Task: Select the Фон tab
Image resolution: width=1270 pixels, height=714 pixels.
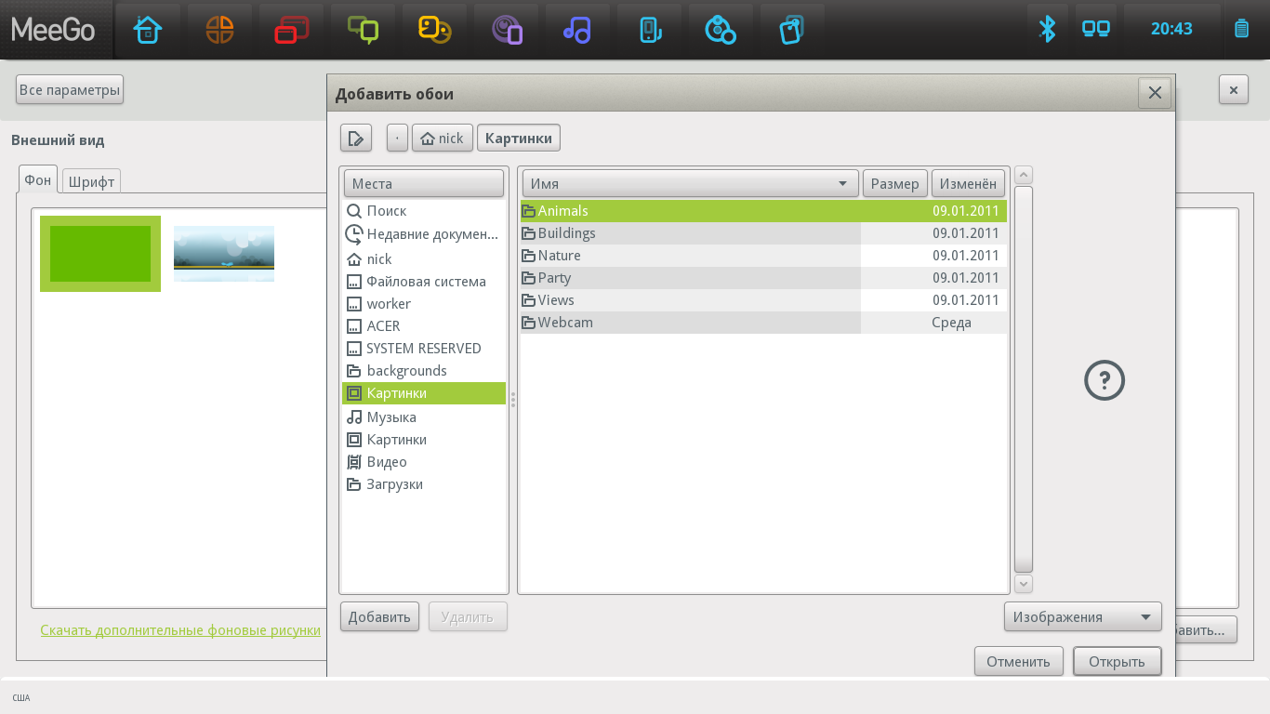Action: click(38, 180)
